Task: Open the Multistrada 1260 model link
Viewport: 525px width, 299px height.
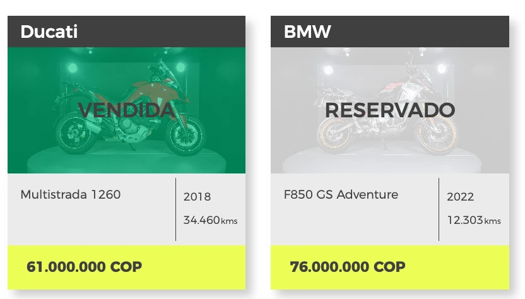Action: [70, 194]
